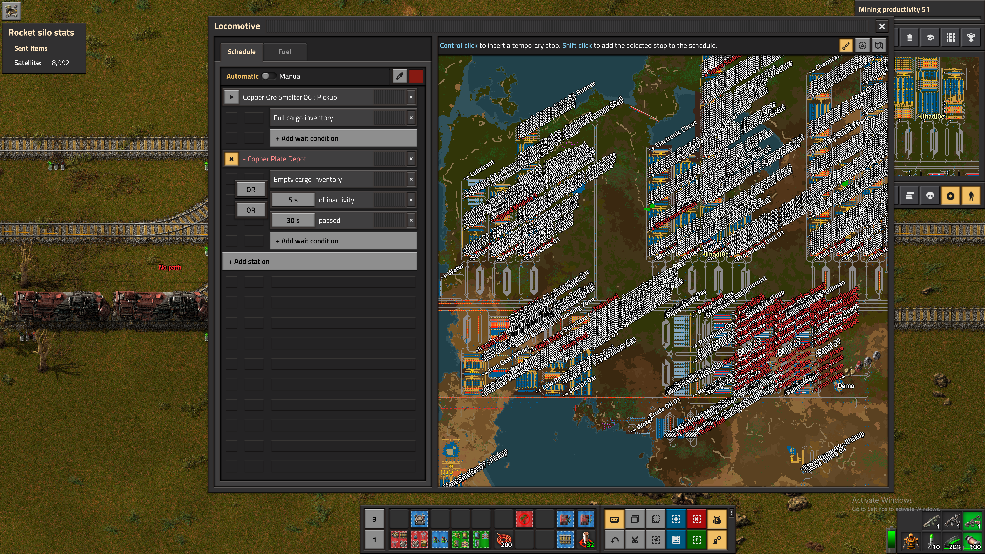
Task: Delete the Empty cargo inventory condition
Action: click(x=411, y=179)
